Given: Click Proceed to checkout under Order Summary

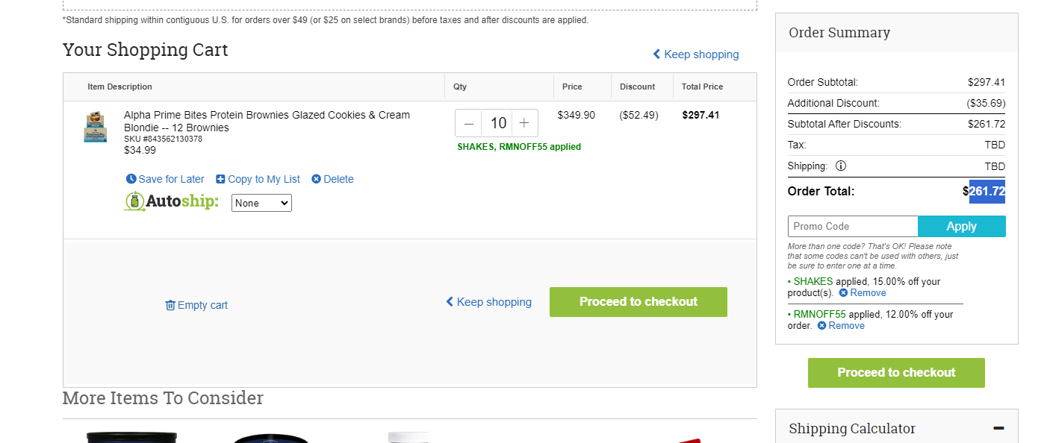Looking at the screenshot, I should click(896, 373).
